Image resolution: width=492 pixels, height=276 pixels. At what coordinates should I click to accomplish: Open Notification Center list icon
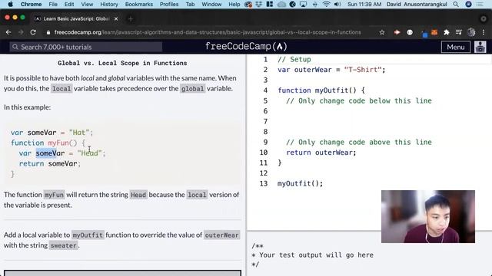coord(480,4)
